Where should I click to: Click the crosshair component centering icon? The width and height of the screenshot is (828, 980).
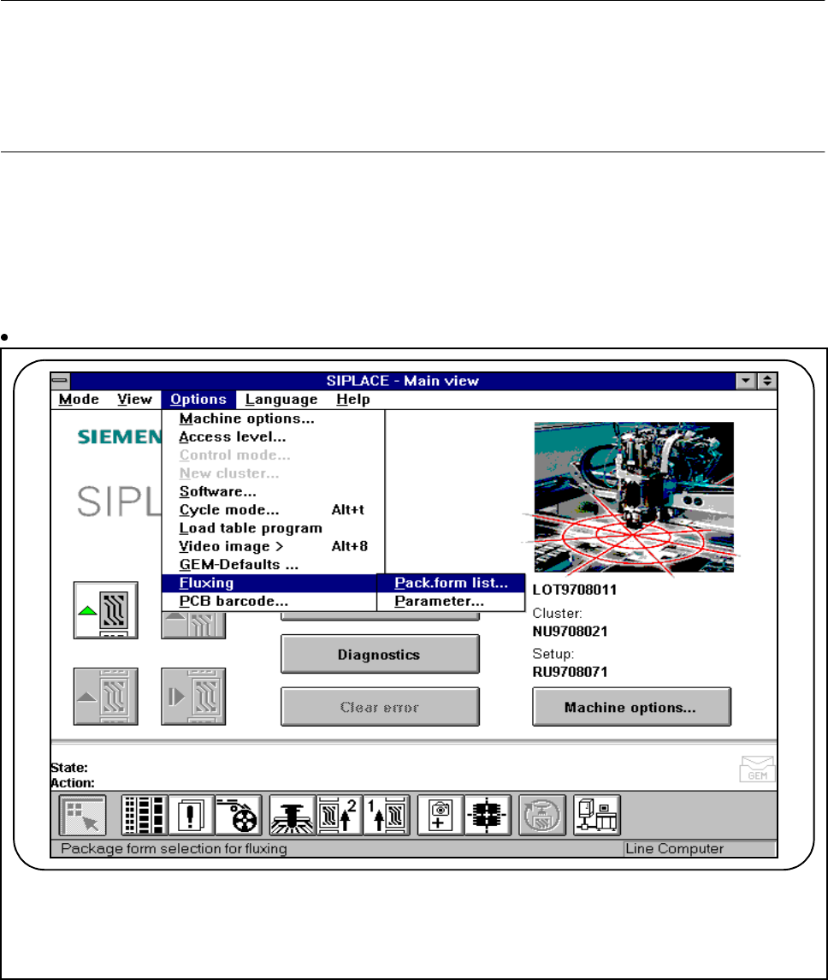click(488, 815)
